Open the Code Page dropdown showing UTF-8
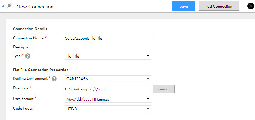 (x=108, y=109)
